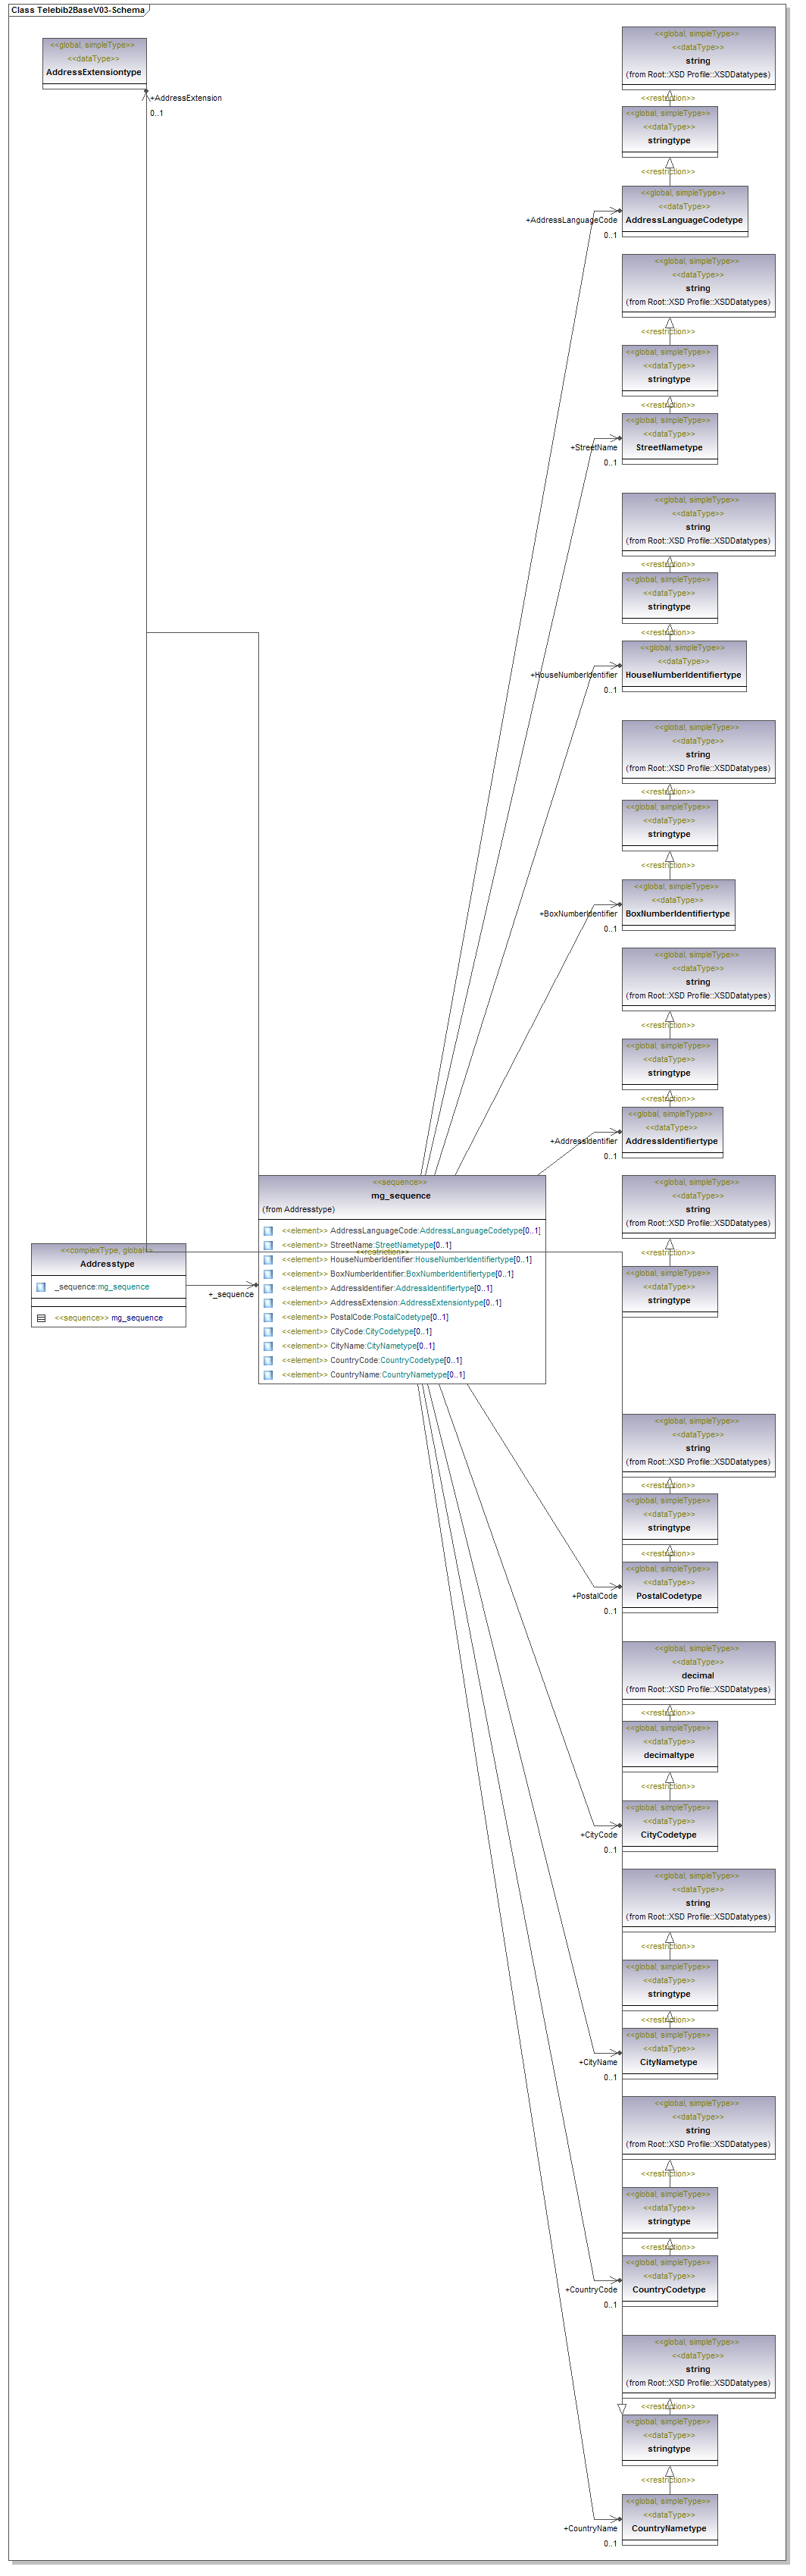The height and width of the screenshot is (2576, 806).
Task: Click the icon before the CityCode element
Action: tap(267, 1332)
